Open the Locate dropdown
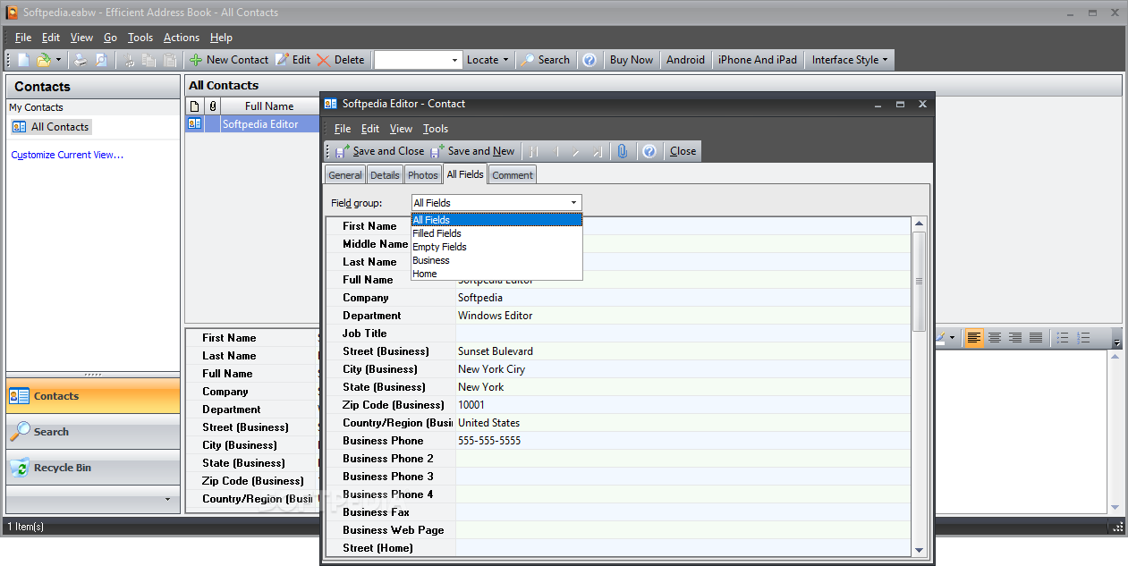 tap(487, 60)
